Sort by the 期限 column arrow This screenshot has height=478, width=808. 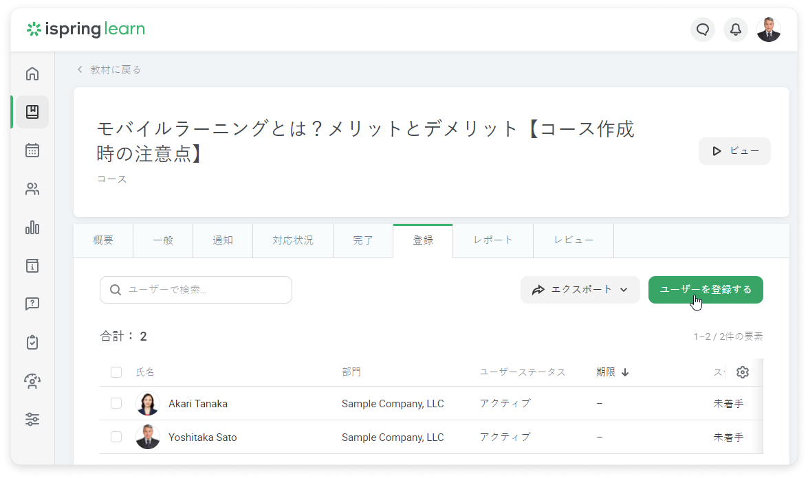[x=625, y=372]
